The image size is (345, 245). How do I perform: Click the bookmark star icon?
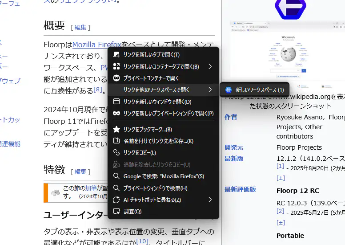tap(116, 129)
